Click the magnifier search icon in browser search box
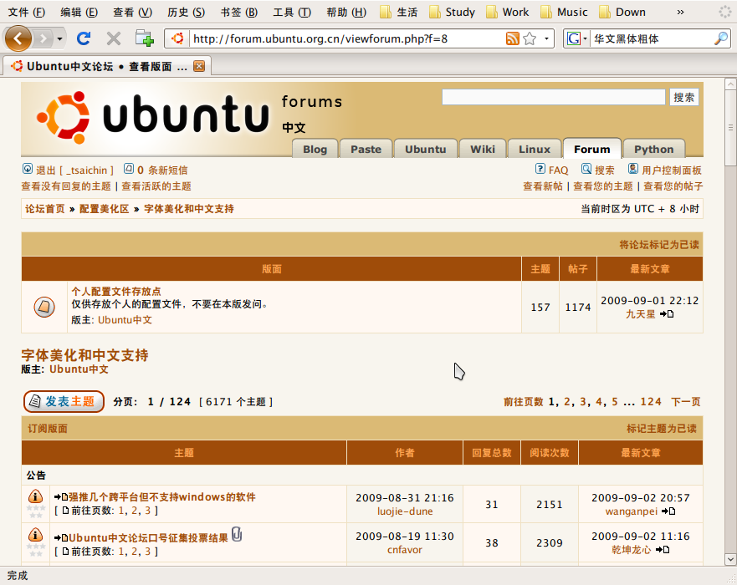Image resolution: width=737 pixels, height=585 pixels. click(x=720, y=38)
